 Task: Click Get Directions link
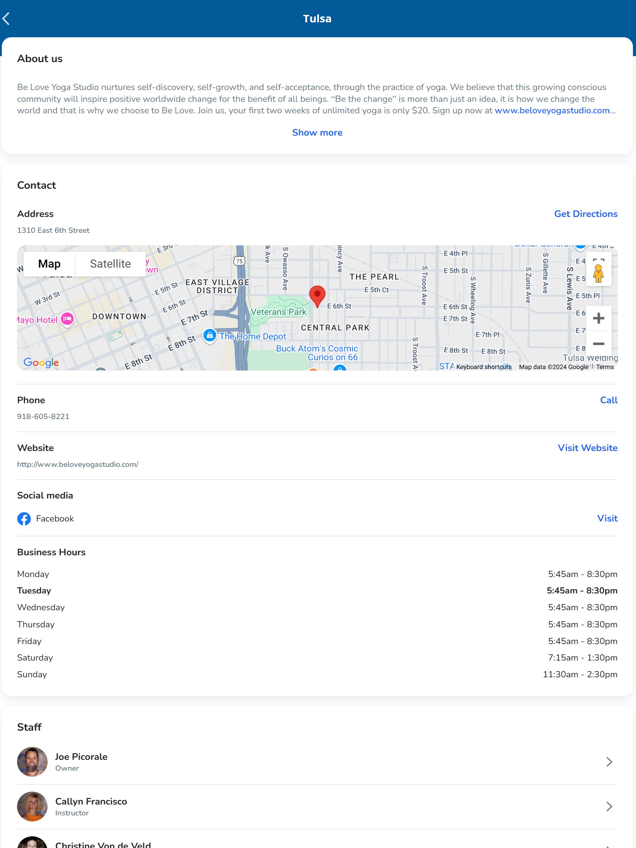(585, 214)
